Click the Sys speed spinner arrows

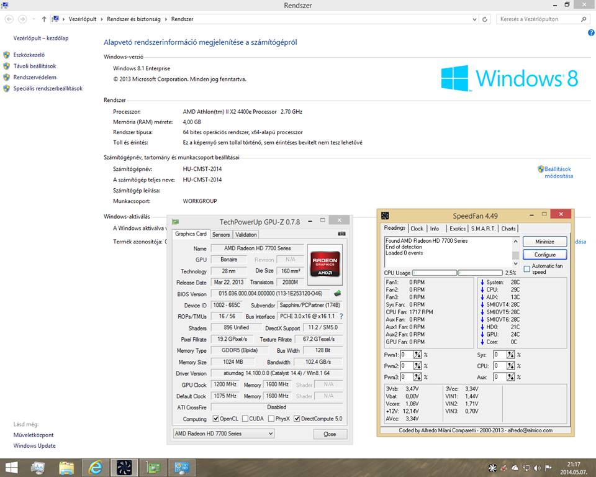[x=510, y=355]
